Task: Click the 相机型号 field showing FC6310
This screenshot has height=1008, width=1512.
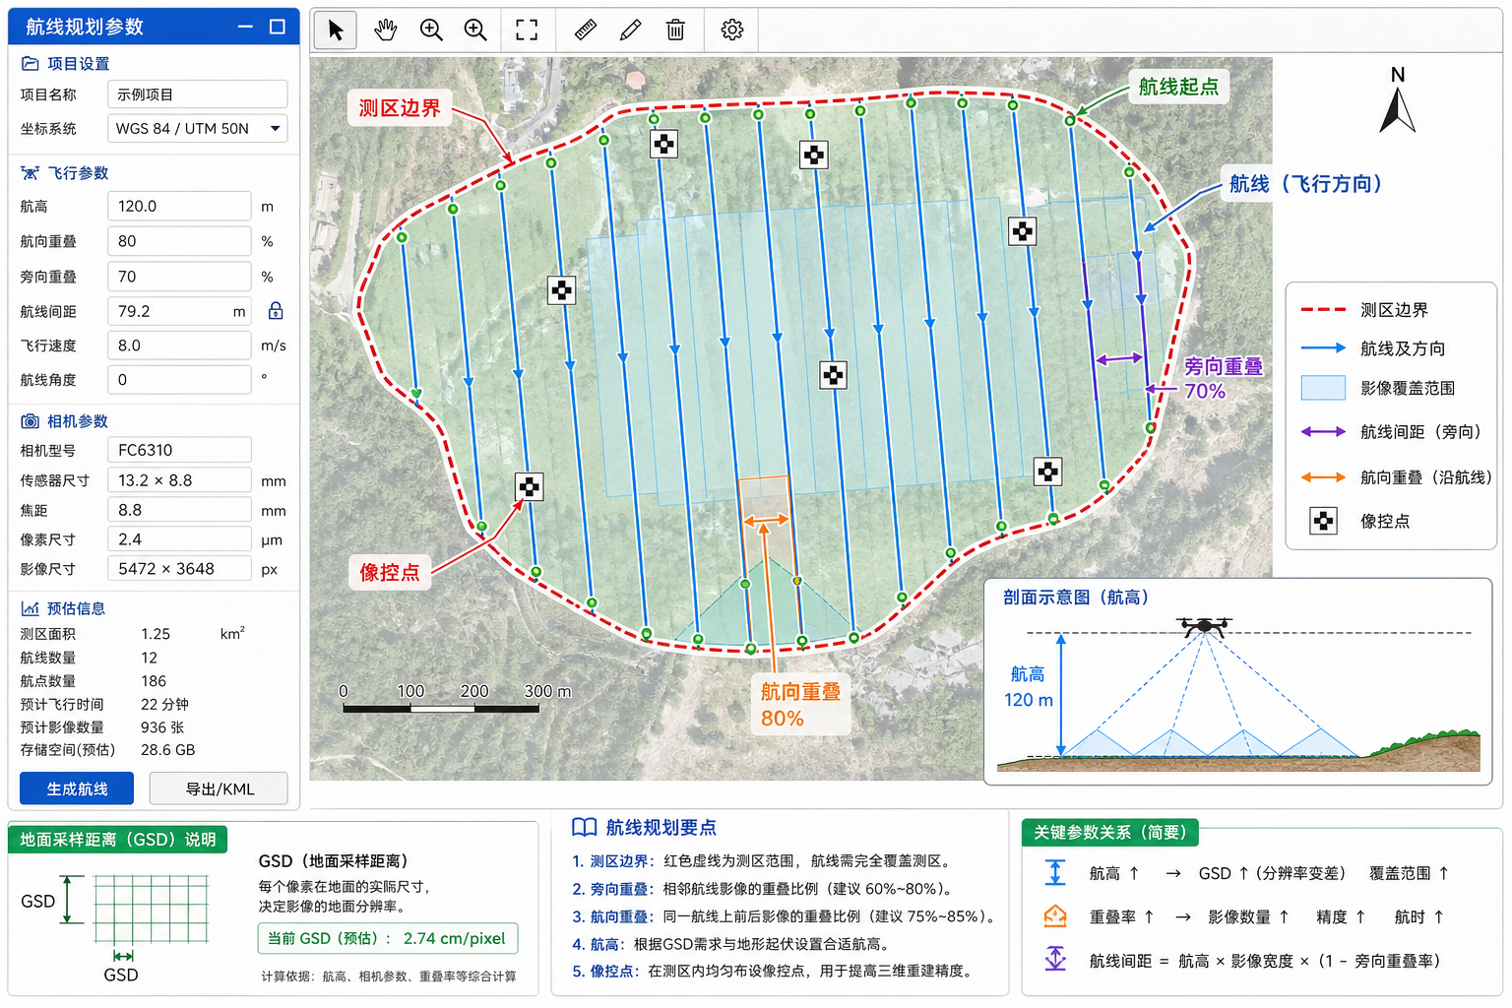Action: click(x=179, y=450)
